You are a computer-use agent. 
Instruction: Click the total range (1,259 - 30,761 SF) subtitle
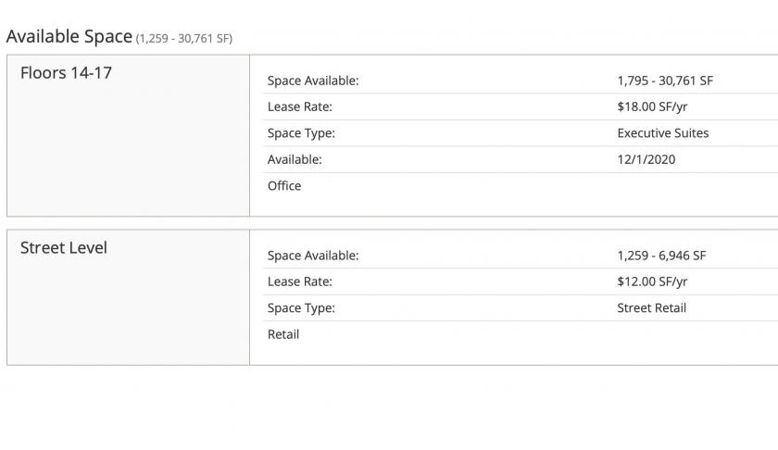(x=184, y=38)
